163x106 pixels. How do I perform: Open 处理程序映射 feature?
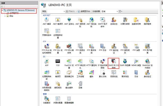pos(47,75)
